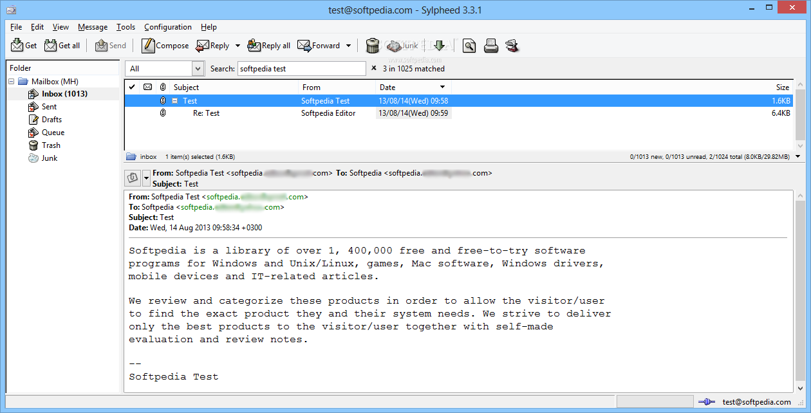Open the Queue folder

coord(53,133)
